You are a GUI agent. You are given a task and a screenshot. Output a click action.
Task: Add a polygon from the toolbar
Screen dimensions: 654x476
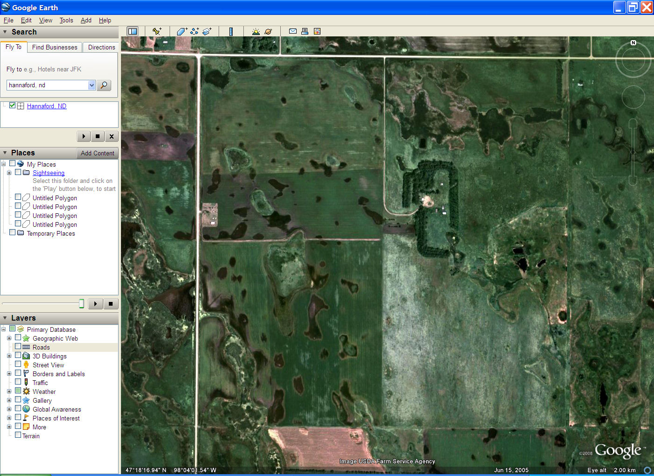click(x=182, y=31)
